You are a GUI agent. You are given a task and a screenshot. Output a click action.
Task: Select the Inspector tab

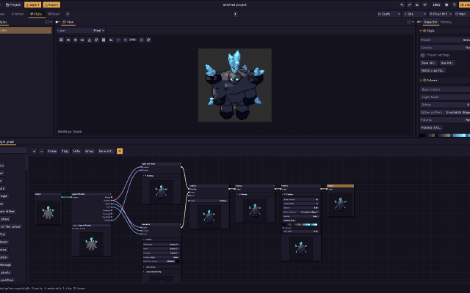pyautogui.click(x=430, y=22)
